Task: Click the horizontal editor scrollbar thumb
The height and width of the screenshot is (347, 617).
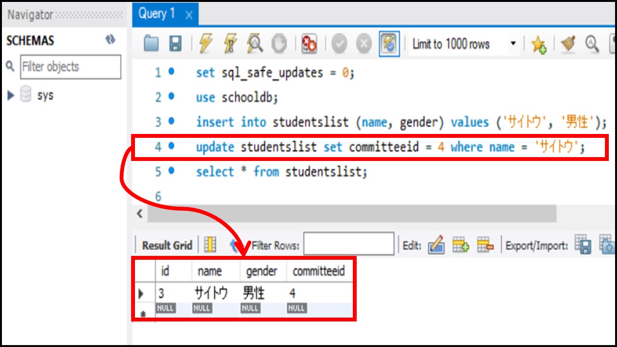Action: pos(352,214)
